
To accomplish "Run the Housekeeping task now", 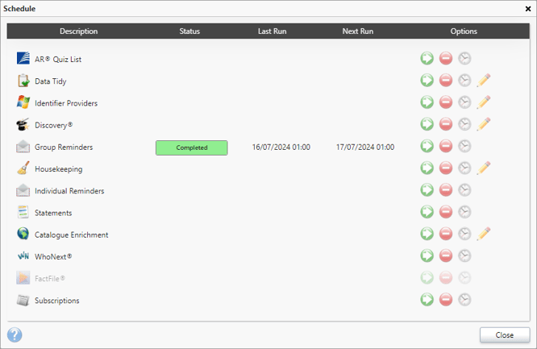I will (427, 168).
